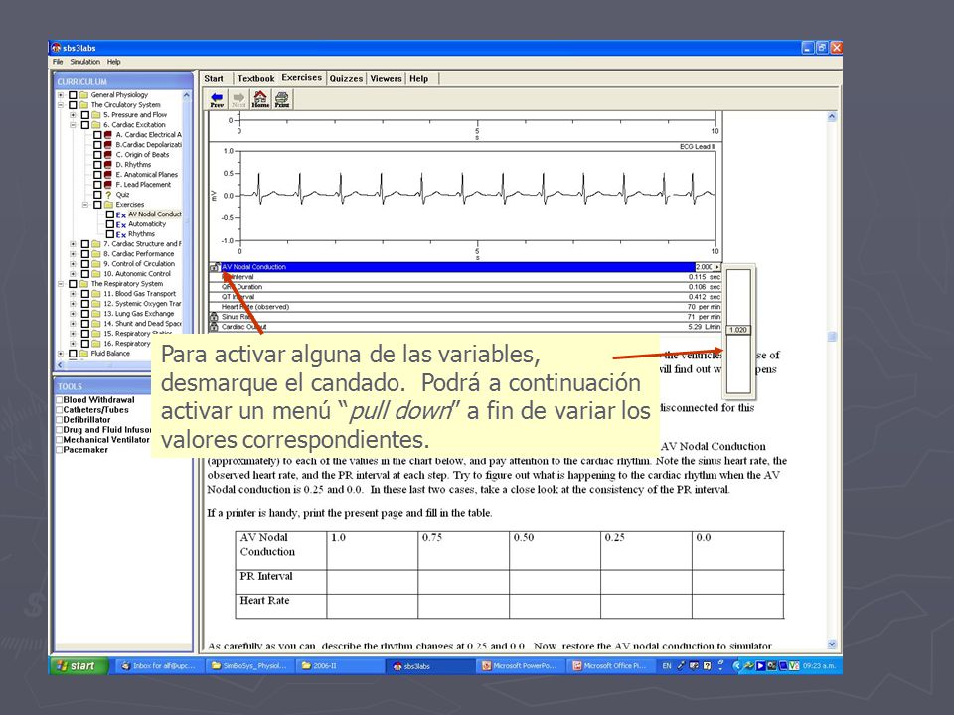
Task: Select the Automaticity exercise in the tree
Action: tap(147, 224)
